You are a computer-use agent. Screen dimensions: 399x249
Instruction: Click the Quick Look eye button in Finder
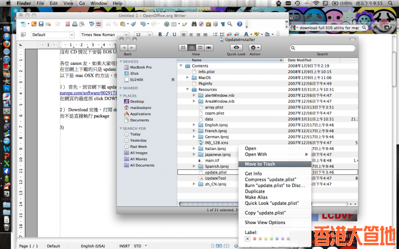coord(236,48)
